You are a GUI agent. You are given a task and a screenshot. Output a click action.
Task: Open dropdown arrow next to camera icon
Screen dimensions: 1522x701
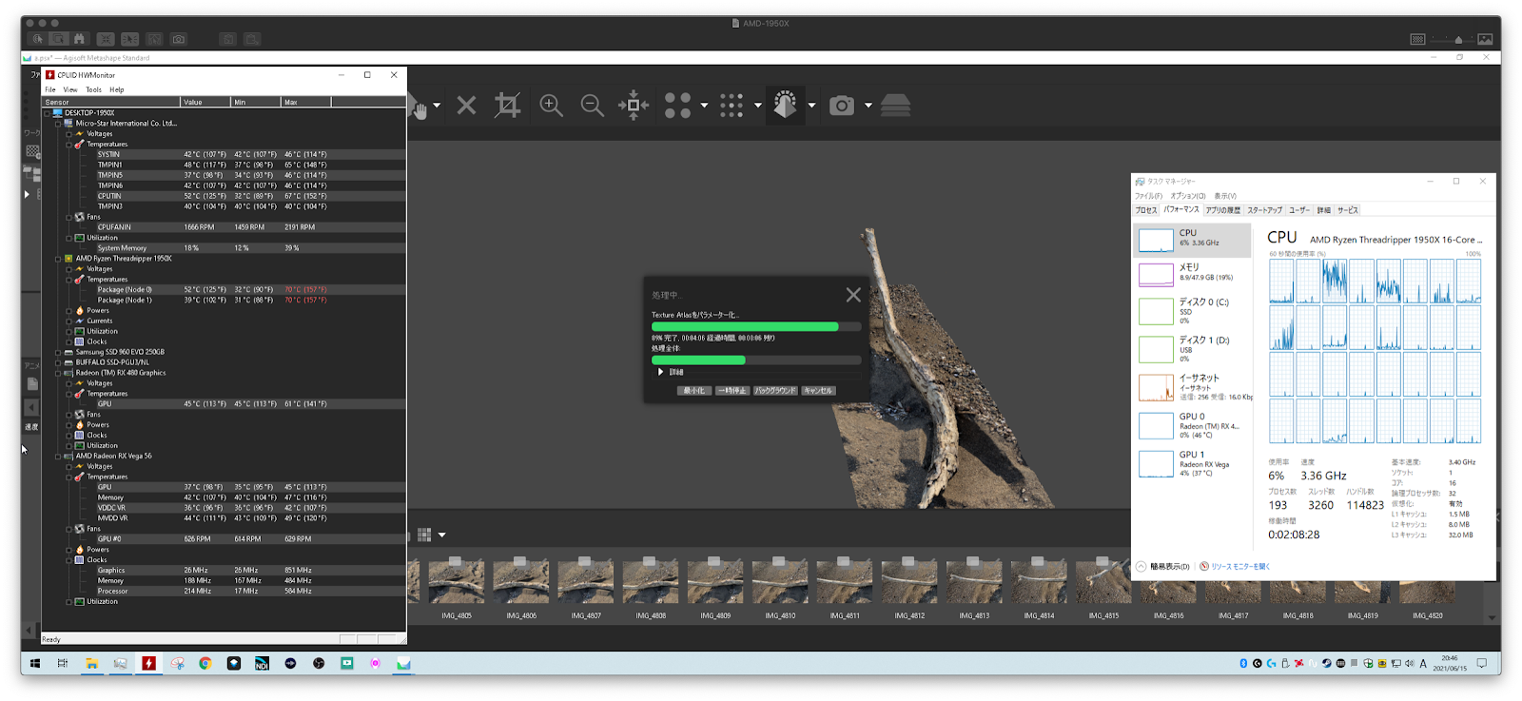click(868, 106)
